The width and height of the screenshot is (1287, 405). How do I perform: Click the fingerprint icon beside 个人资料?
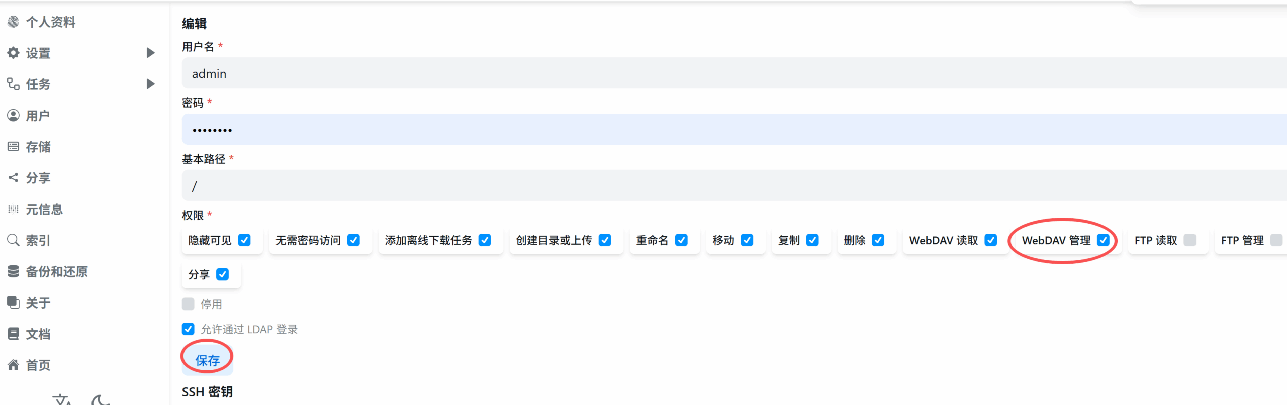14,22
